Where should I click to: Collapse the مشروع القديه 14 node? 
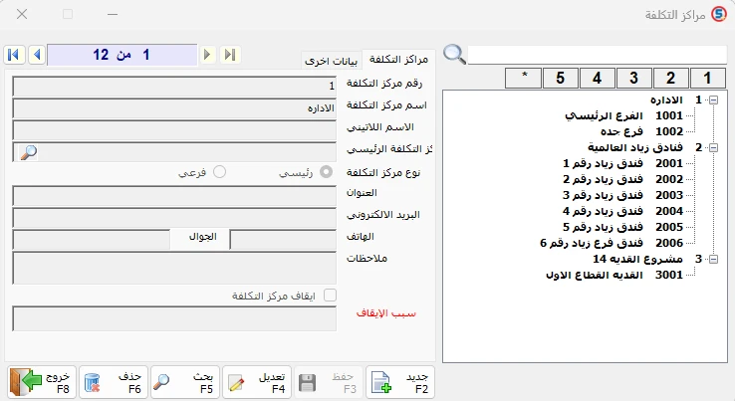713,259
